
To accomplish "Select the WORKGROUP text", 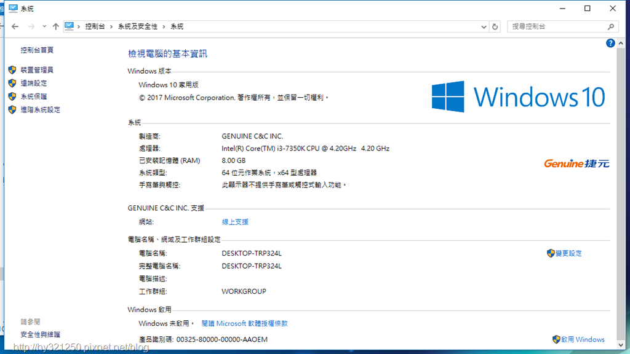I will pyautogui.click(x=244, y=291).
